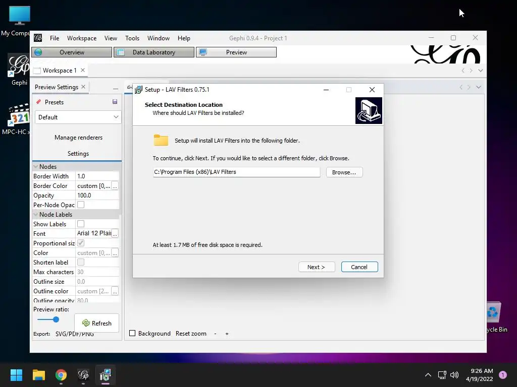
Task: Open the Manage renderers tab
Action: (78, 138)
